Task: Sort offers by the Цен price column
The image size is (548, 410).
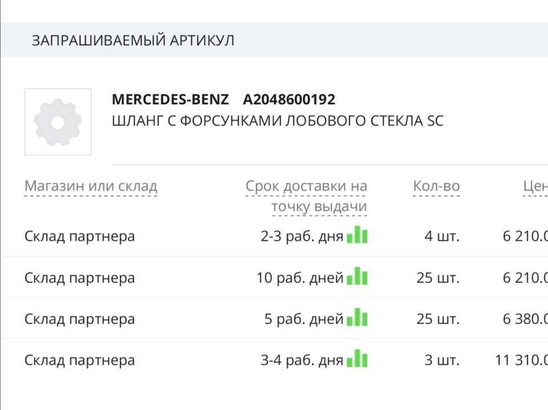Action: coord(533,186)
